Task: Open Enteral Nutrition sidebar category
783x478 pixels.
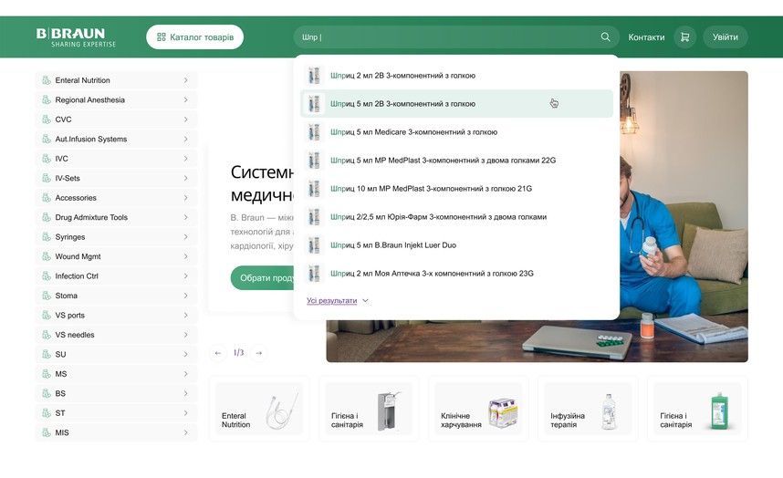Action: [x=116, y=80]
